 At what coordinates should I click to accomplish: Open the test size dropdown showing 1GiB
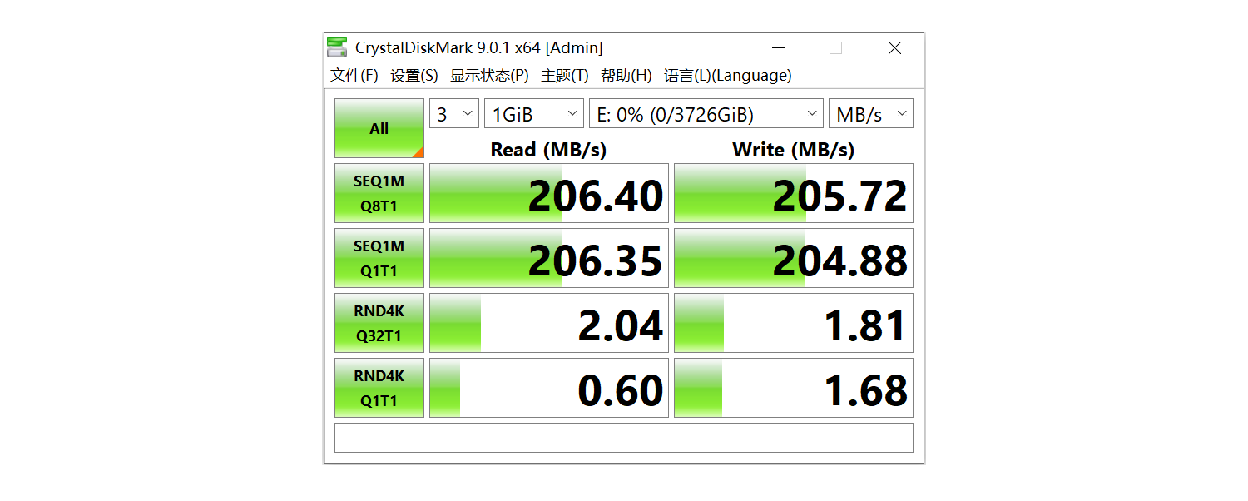click(x=534, y=114)
